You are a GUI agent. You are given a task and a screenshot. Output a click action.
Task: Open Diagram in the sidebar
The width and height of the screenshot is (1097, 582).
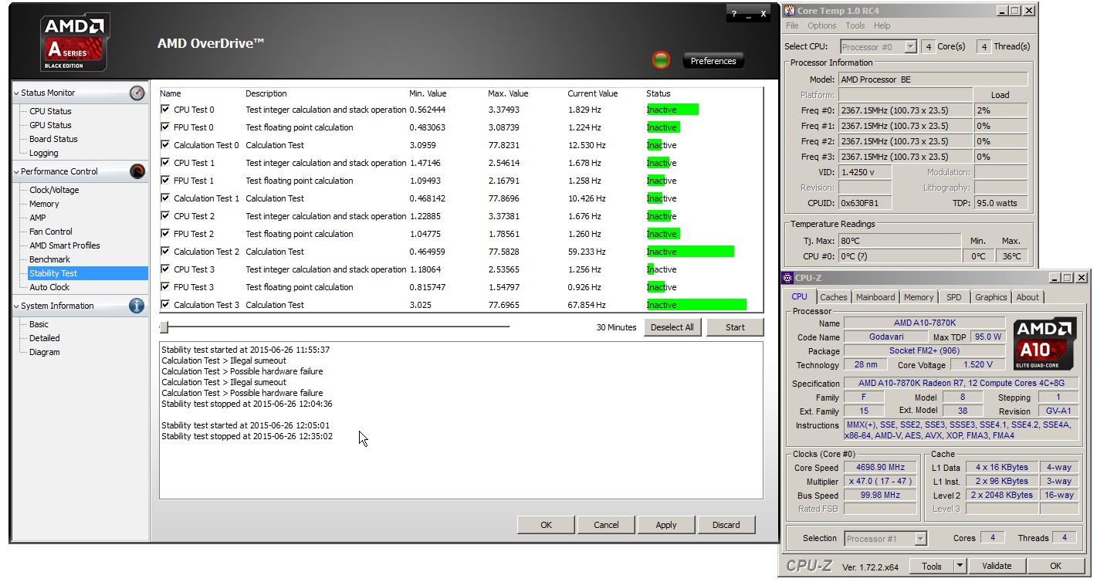coord(44,352)
